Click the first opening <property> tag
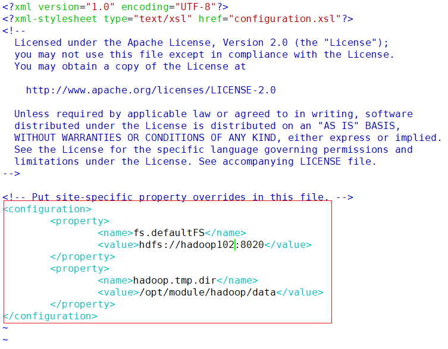 pos(80,221)
